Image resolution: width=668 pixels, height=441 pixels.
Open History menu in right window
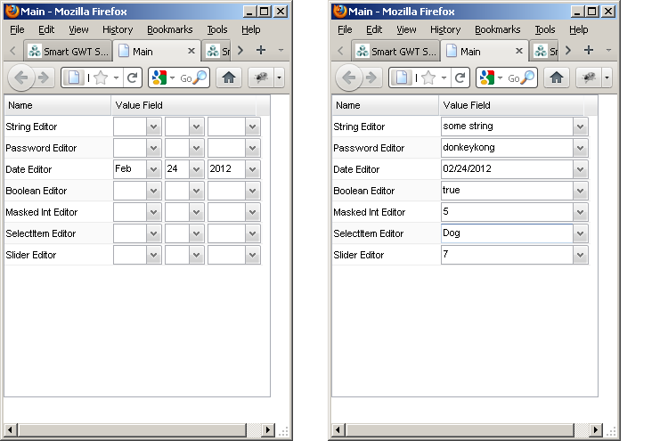click(x=445, y=29)
